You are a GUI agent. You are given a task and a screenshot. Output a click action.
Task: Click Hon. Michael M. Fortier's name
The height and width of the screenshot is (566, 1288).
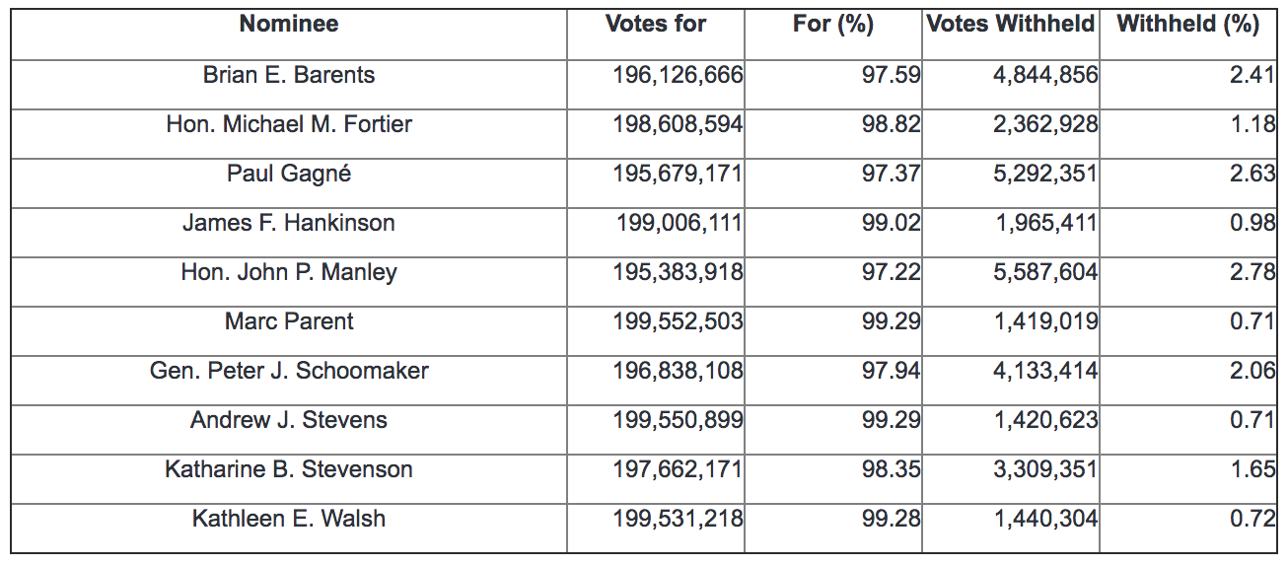(289, 124)
